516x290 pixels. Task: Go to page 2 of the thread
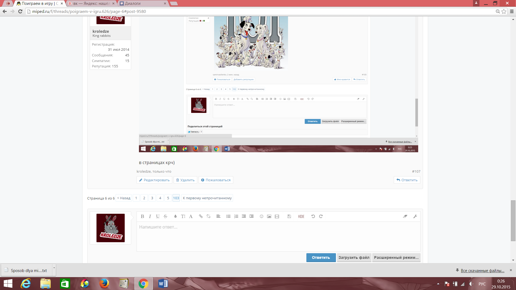[x=144, y=198]
